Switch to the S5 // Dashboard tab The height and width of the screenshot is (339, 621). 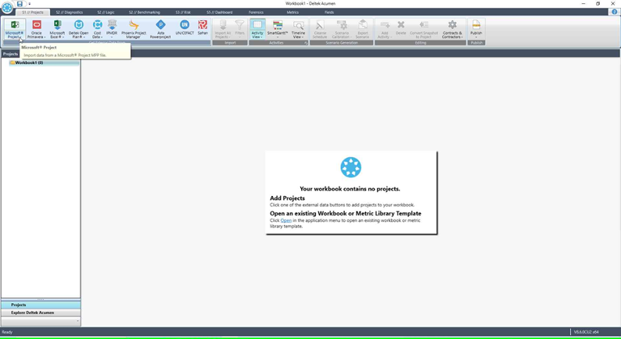click(x=220, y=12)
